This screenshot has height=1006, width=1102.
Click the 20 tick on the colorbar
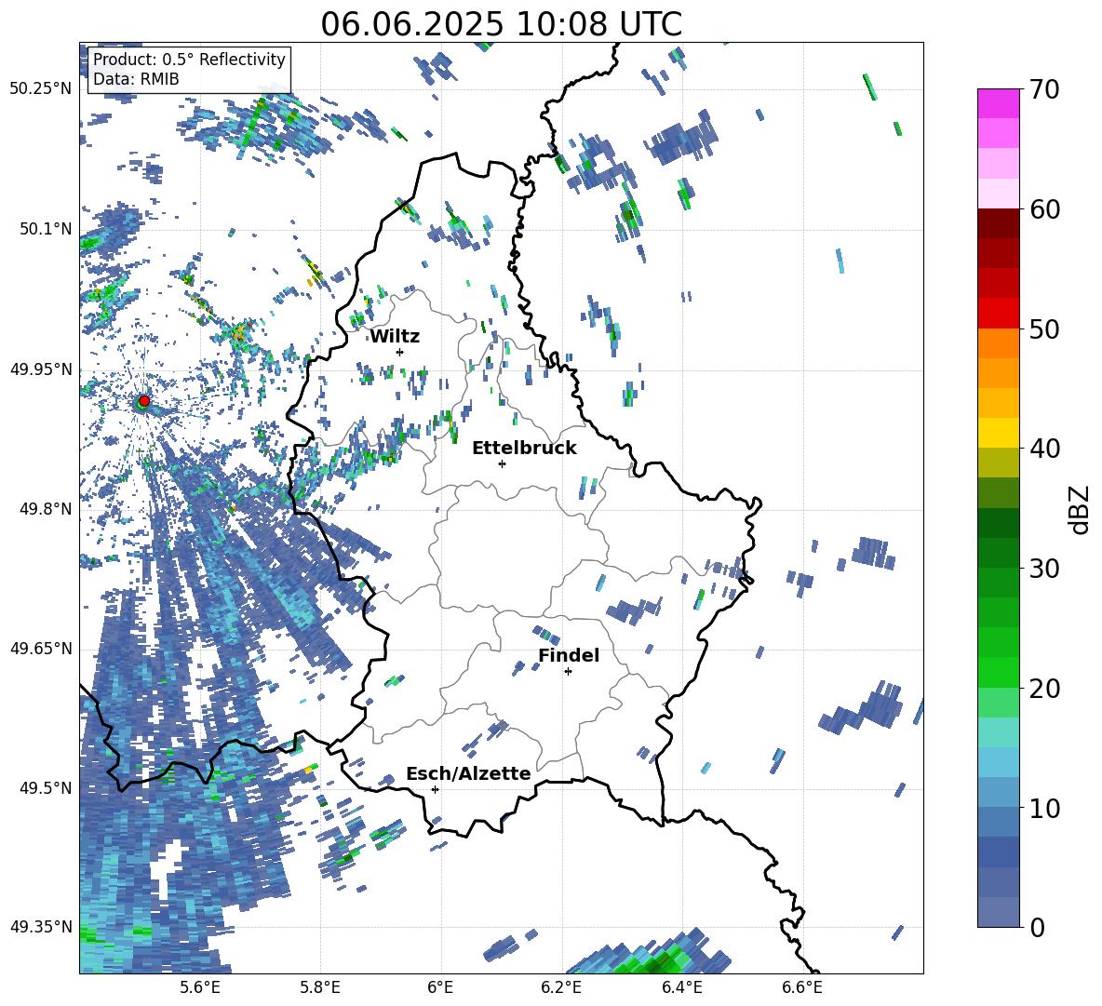tap(1043, 689)
